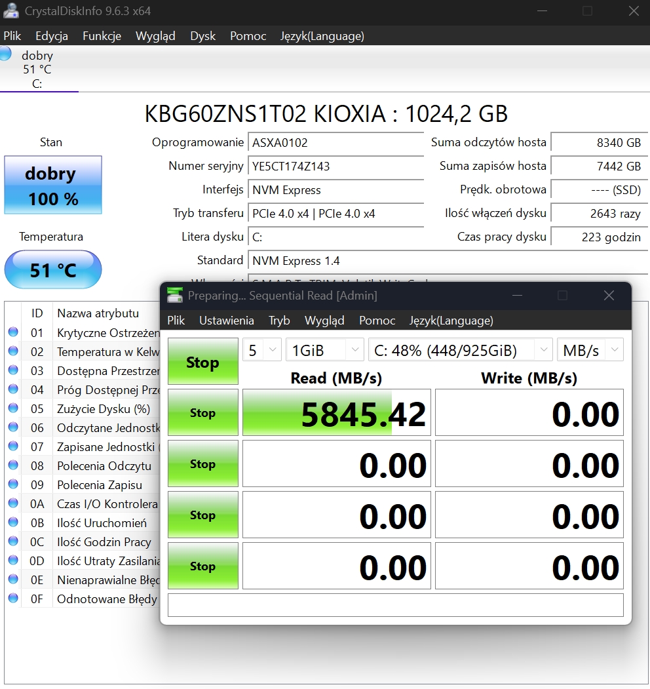Image resolution: width=650 pixels, height=689 pixels.
Task: Click the 5845.42 read speed progress bar
Action: (336, 413)
